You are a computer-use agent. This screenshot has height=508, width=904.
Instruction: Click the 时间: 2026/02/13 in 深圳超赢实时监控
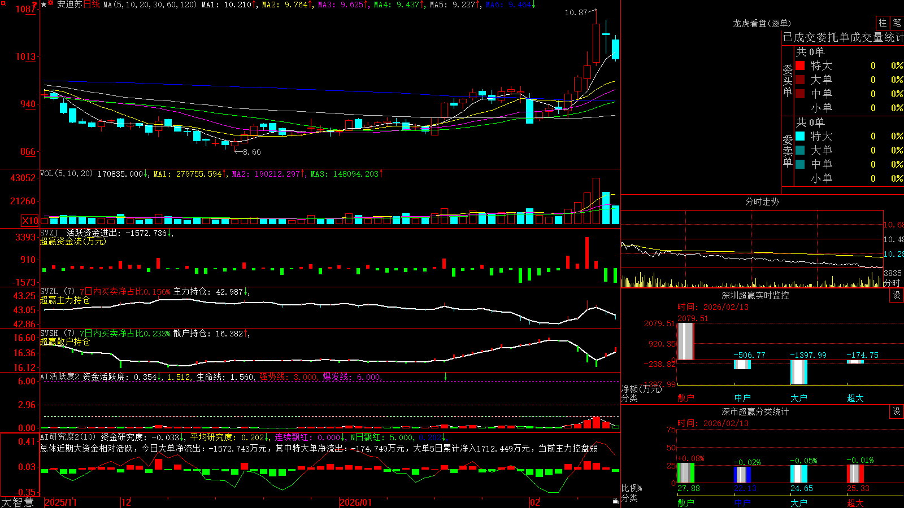[x=713, y=307]
